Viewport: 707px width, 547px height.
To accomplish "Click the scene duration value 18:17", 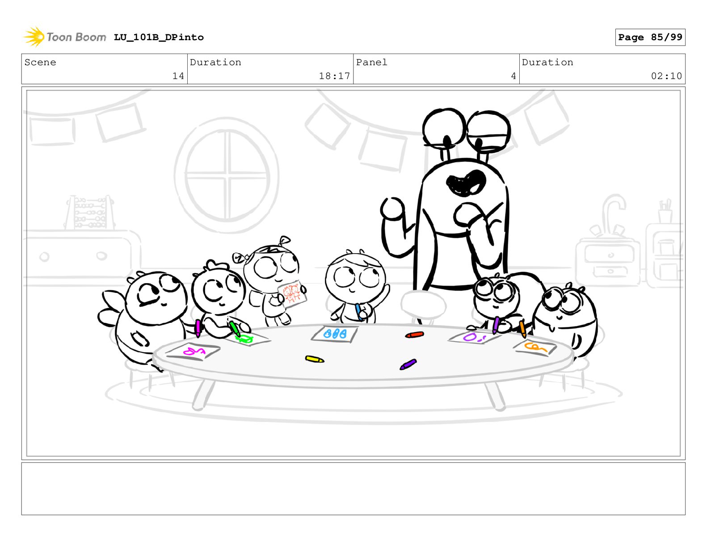I will tap(334, 76).
